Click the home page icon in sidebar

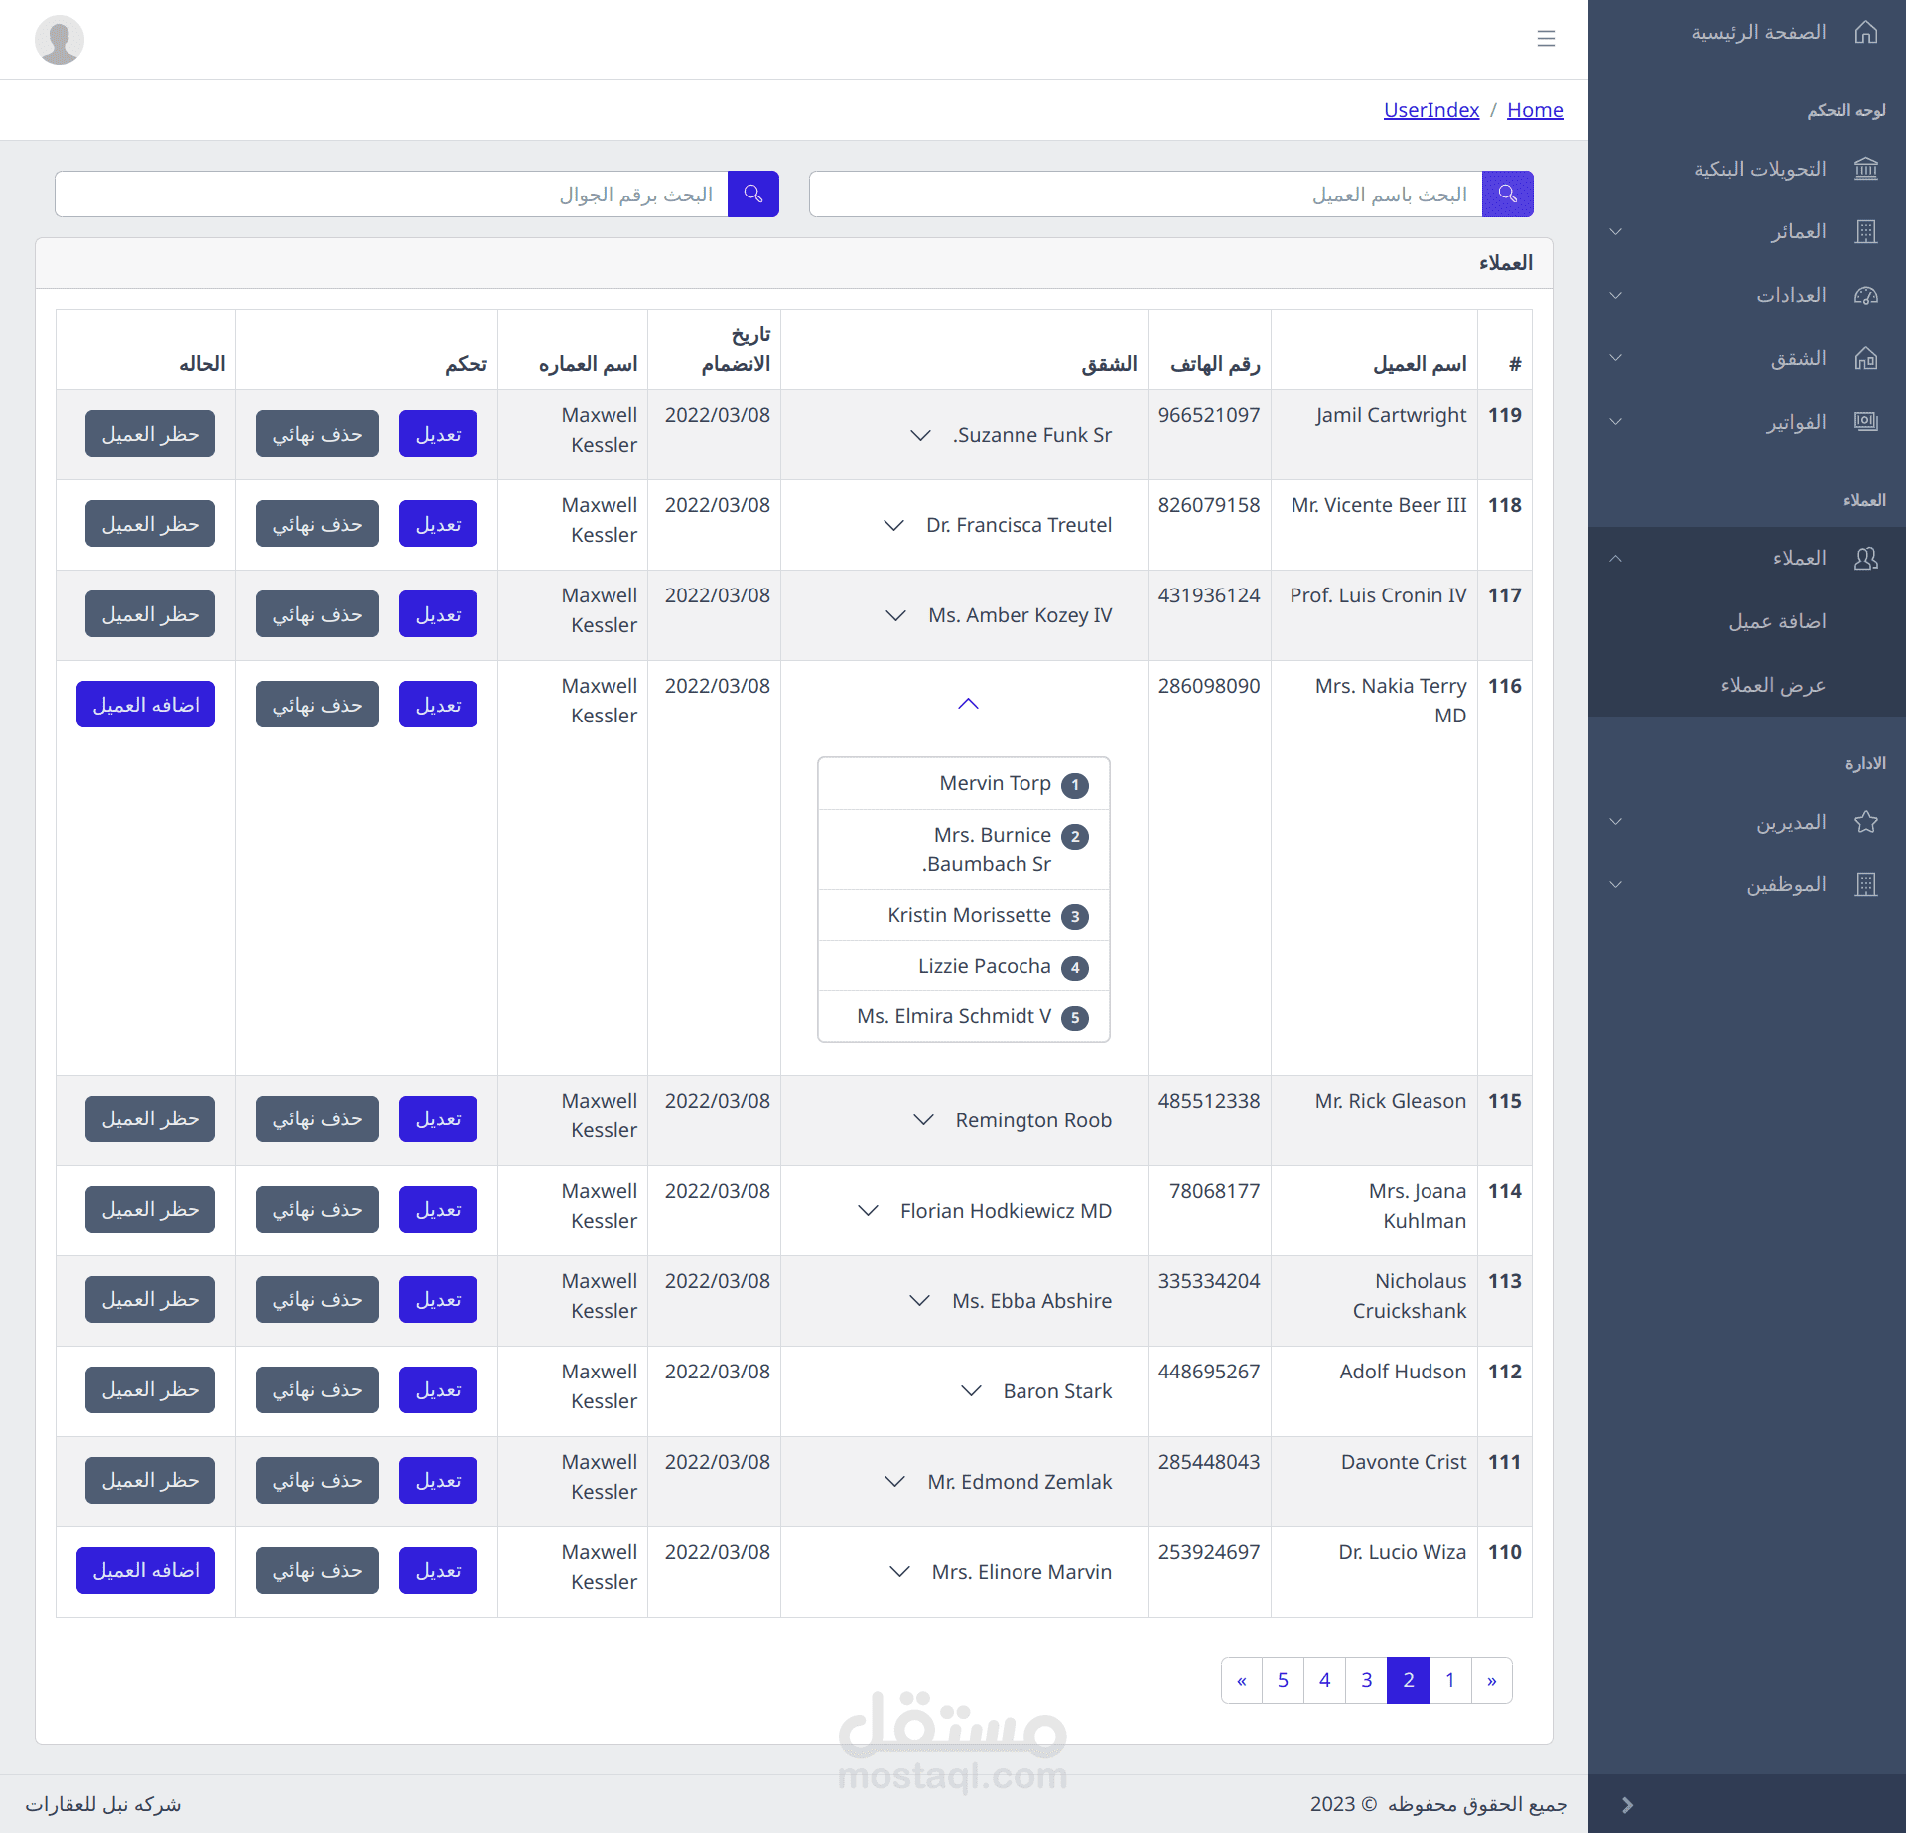(x=1865, y=33)
